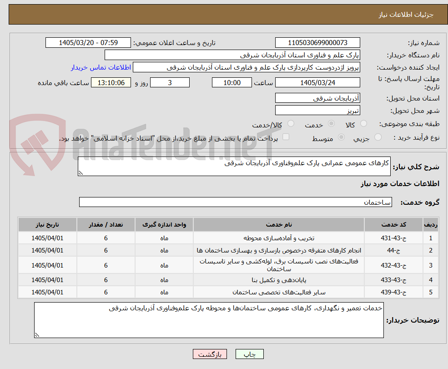Click the response deadline date 1405/03/24 field
448x369 pixels.
(x=317, y=83)
